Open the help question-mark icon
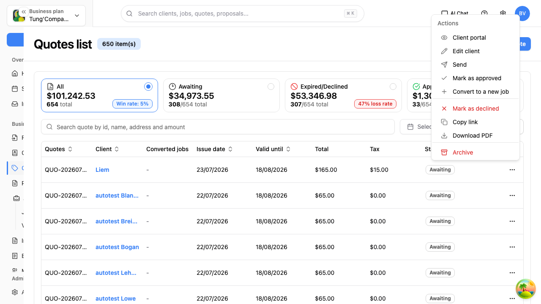Image resolution: width=541 pixels, height=304 pixels. coord(484,14)
